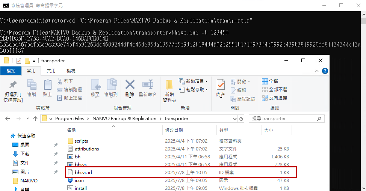The image size is (366, 191).
Task: Switch to 共用 share tab
Action: [x=51, y=71]
